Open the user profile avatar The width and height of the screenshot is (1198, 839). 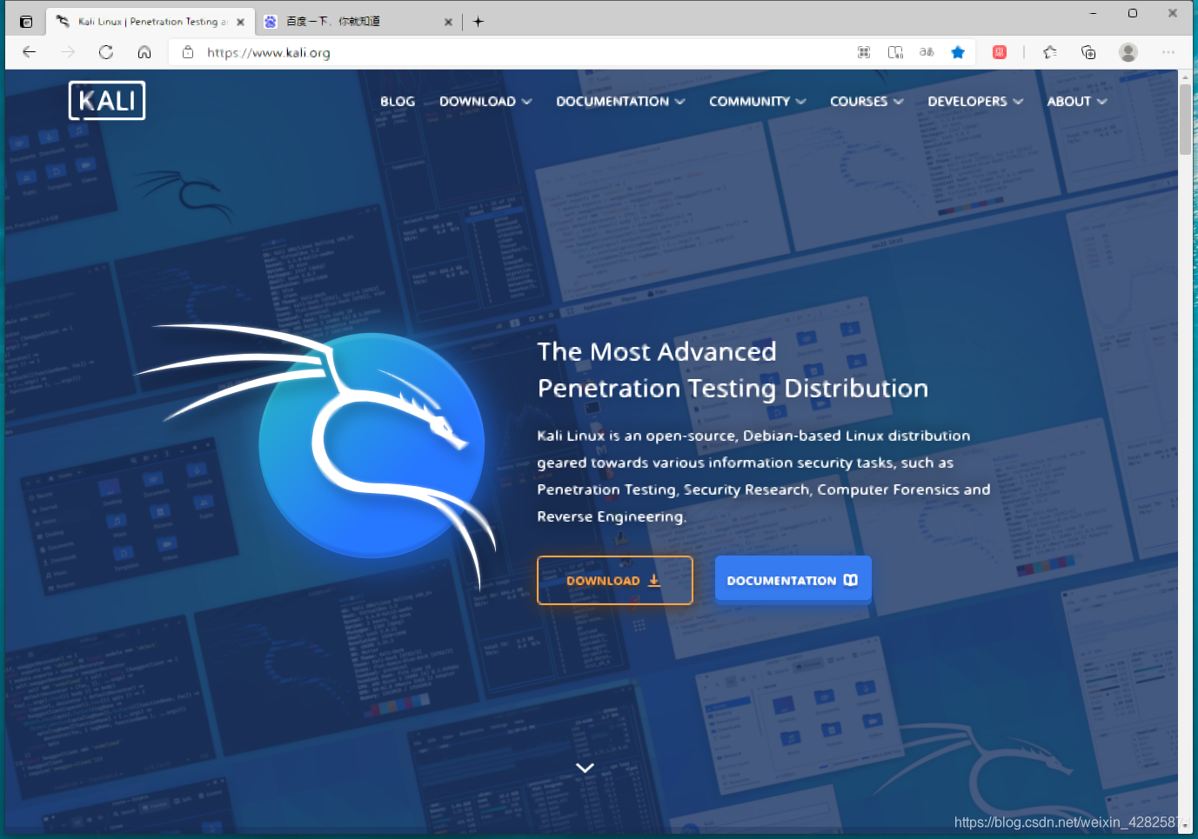pos(1128,52)
